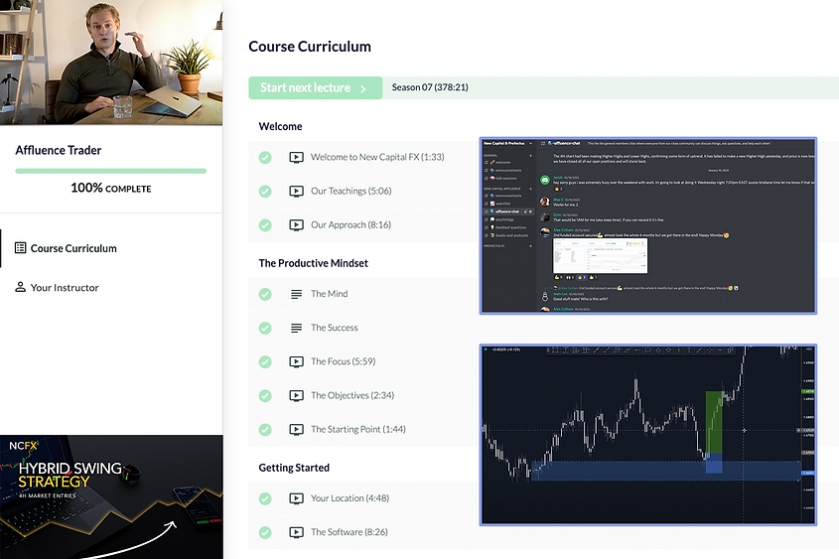Open lecture The Objectives (2:34)

[352, 395]
